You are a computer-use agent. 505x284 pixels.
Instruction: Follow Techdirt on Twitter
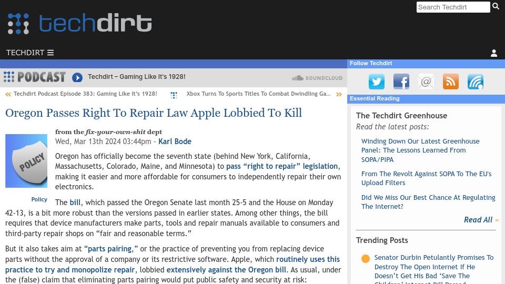coord(377,82)
